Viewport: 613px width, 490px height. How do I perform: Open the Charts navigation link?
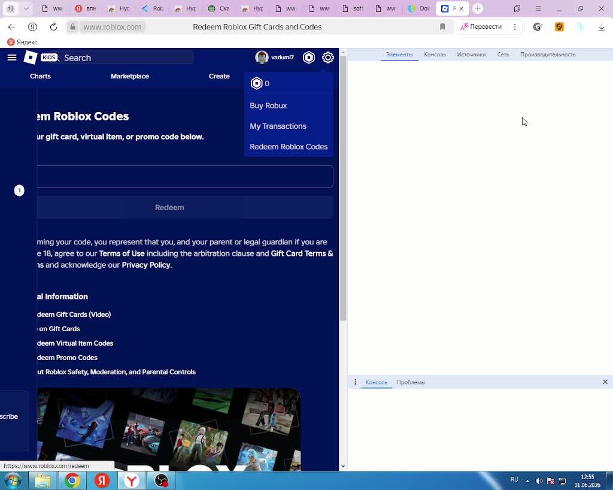pos(40,76)
